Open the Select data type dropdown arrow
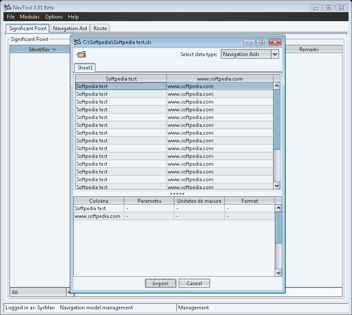 pos(275,54)
